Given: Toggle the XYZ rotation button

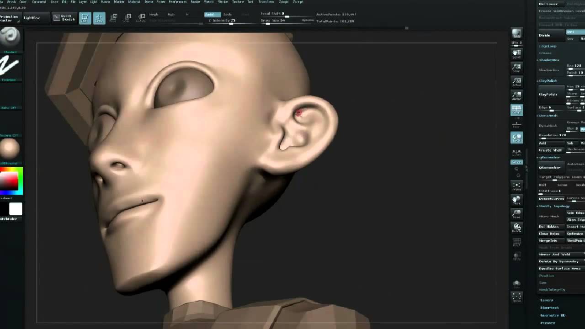Looking at the screenshot, I should (x=516, y=162).
